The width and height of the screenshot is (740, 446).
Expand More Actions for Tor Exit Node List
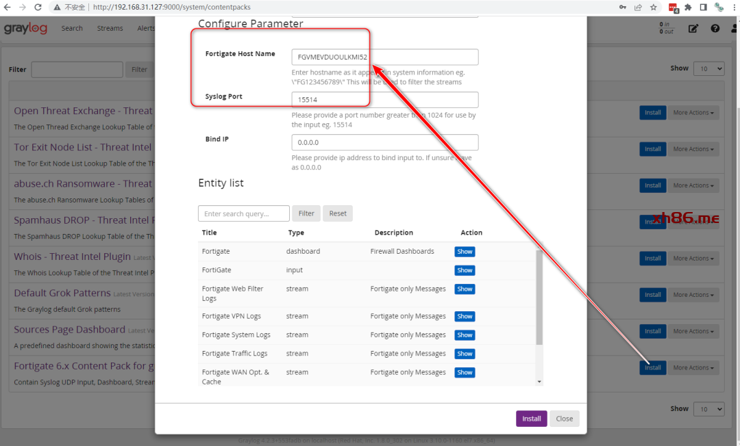pos(693,149)
